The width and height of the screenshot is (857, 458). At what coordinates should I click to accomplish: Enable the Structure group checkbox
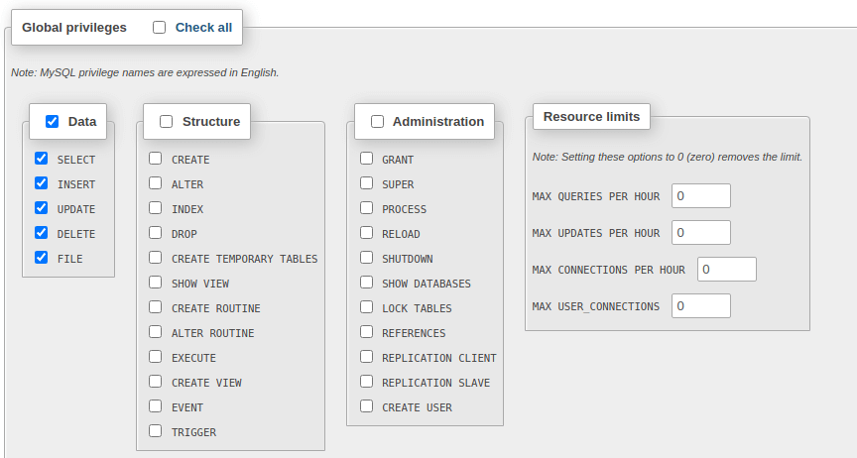point(167,121)
